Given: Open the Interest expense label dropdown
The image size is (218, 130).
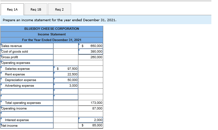Looking at the screenshot, I should (x=27, y=120).
